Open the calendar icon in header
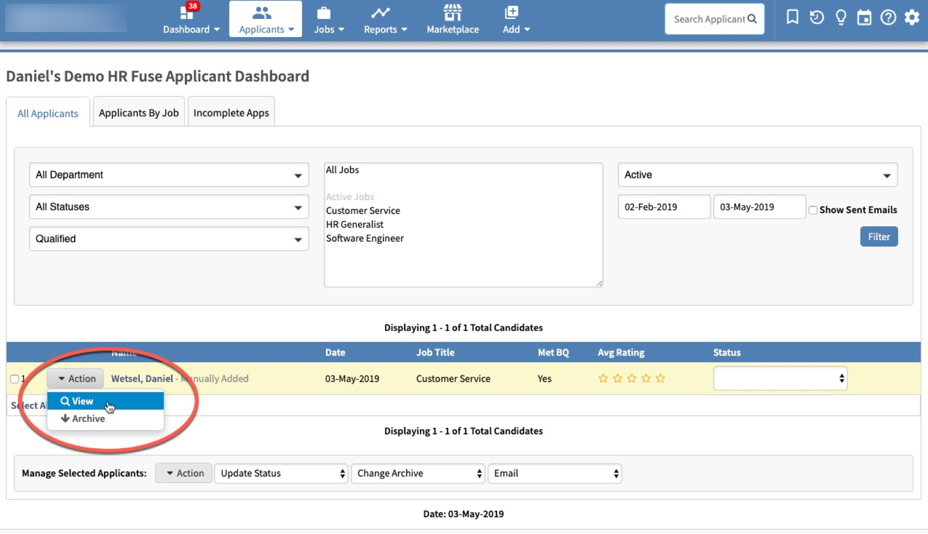The height and width of the screenshot is (534, 928). coord(864,18)
